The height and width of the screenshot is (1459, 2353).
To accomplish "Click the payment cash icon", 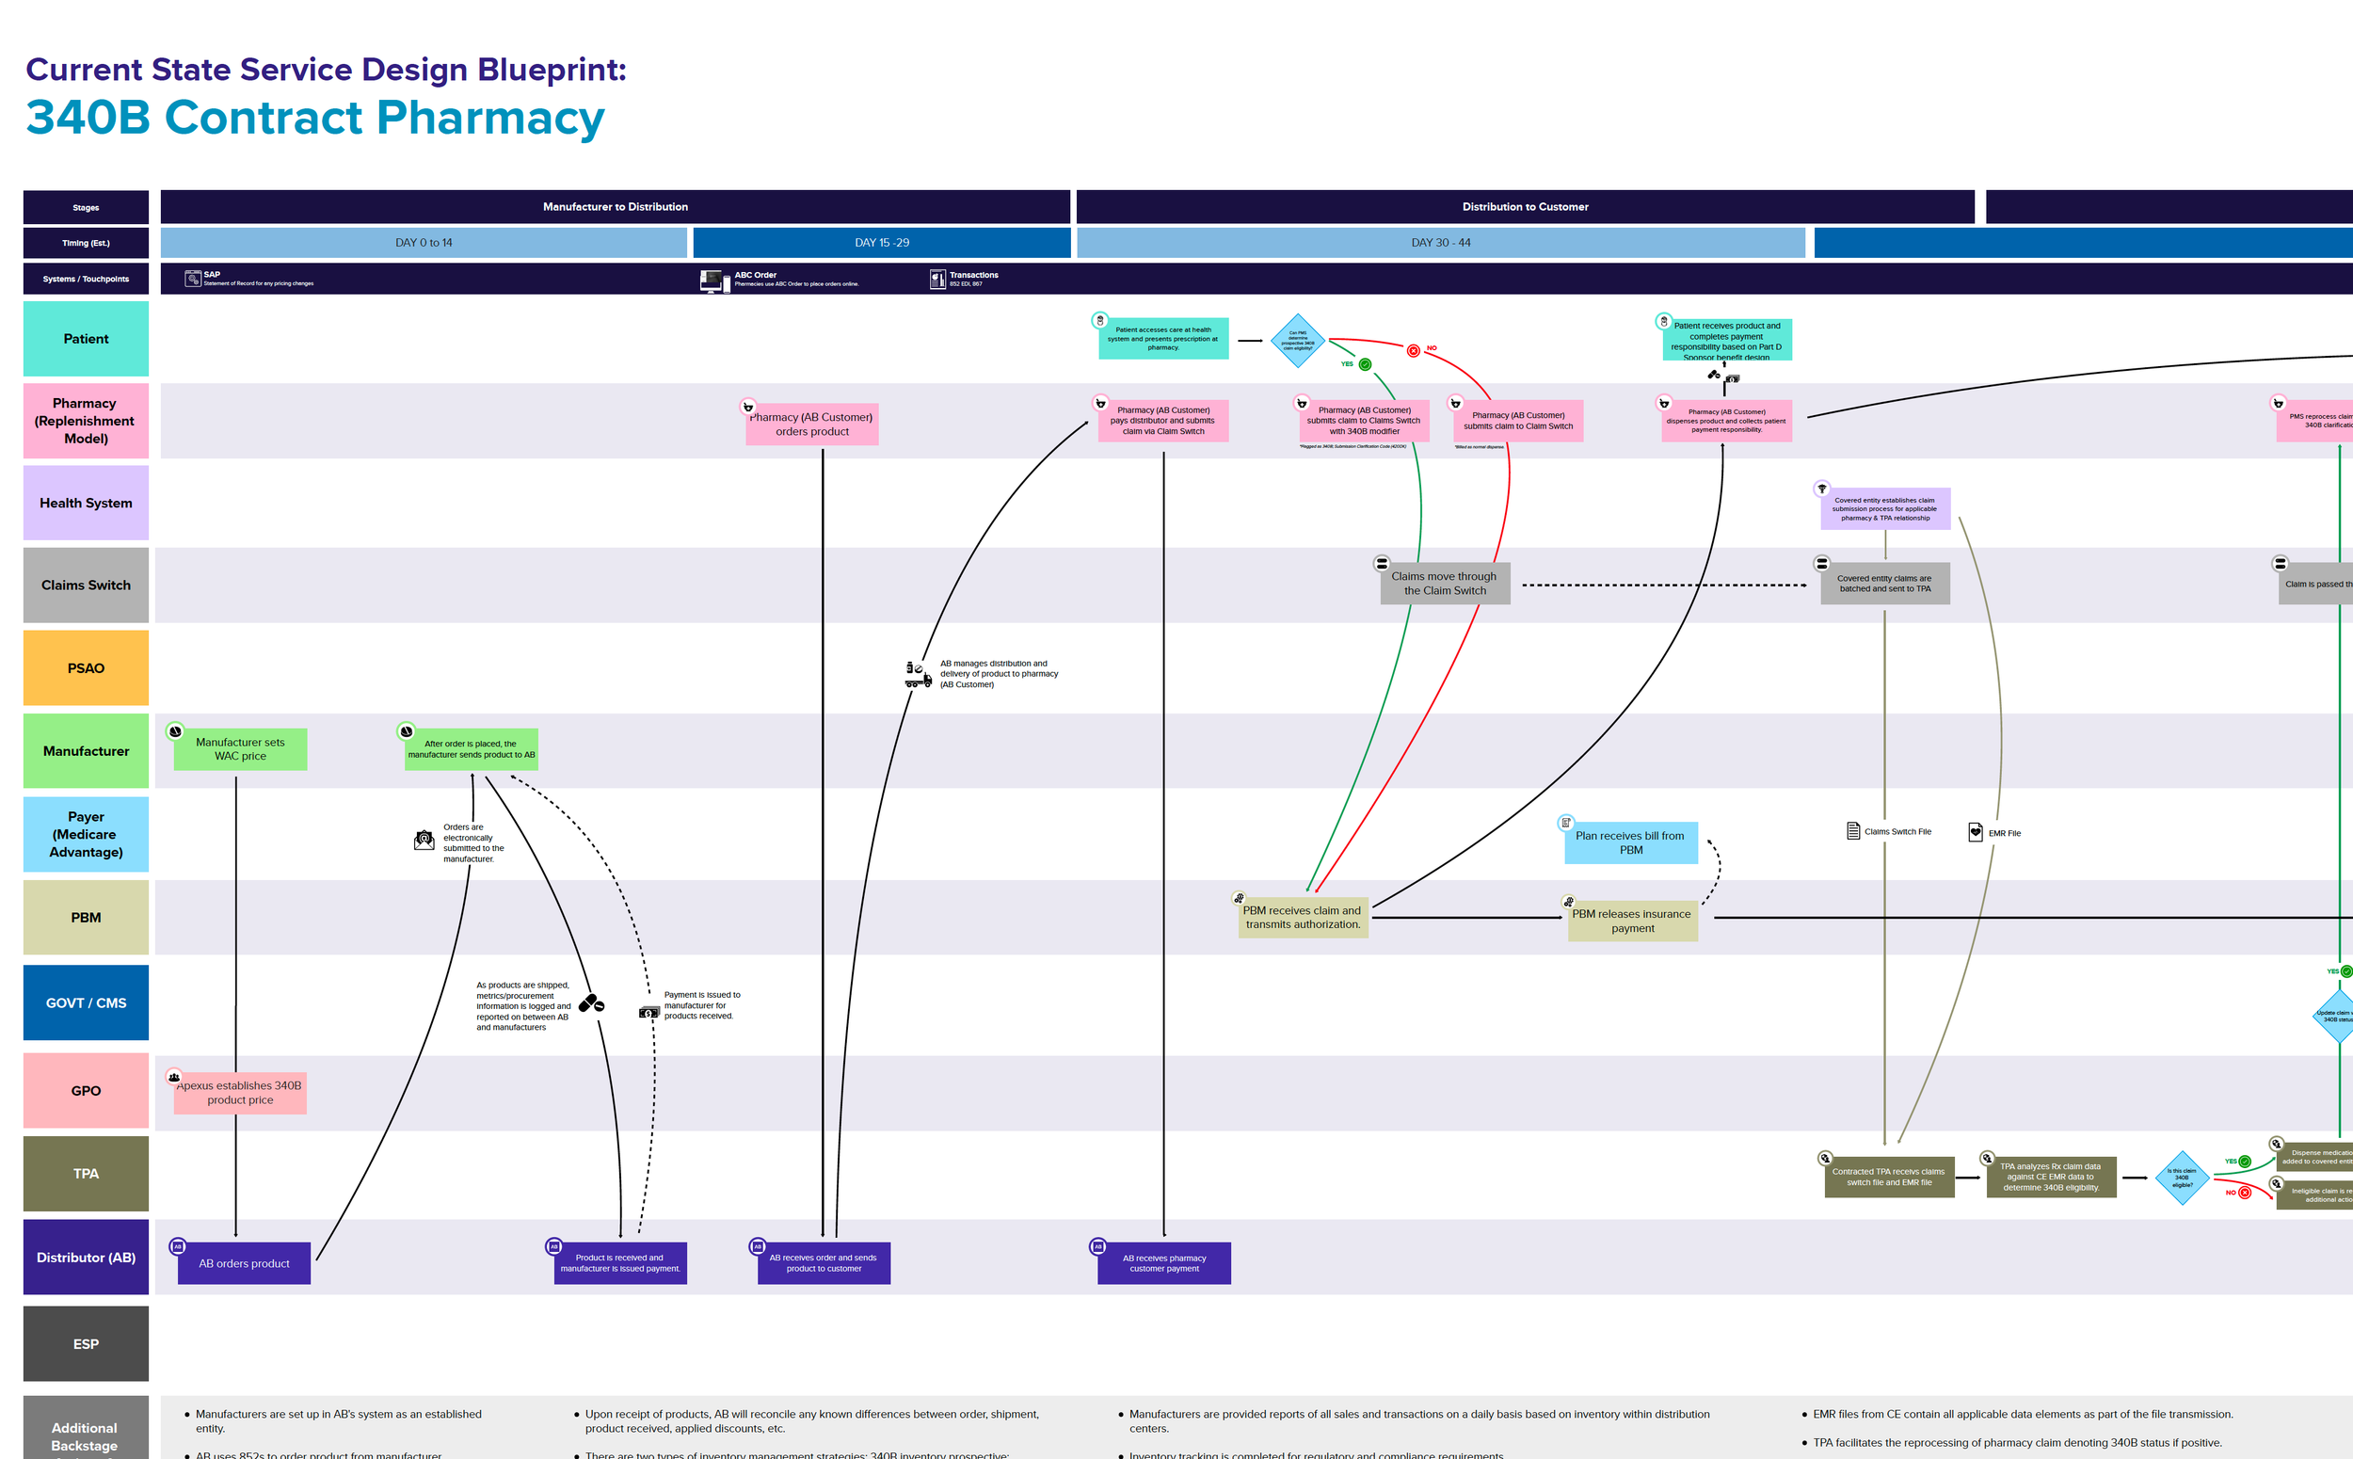I will tap(649, 1012).
